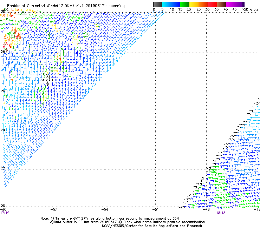Click the latitude label 22
Image resolution: width=260 pixels, height=228 pixels.
3,168
